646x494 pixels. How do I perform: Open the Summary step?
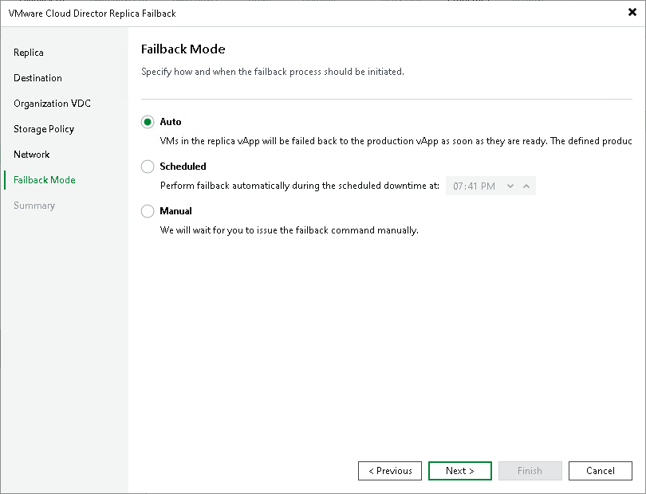click(x=34, y=206)
